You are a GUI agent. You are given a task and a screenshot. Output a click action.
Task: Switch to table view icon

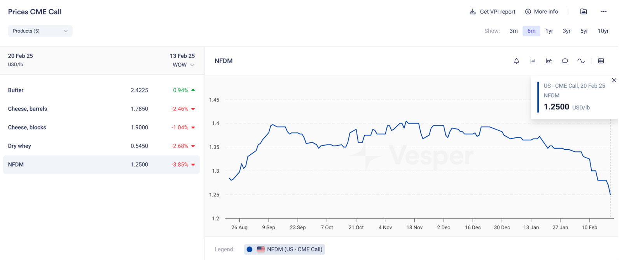tap(601, 61)
